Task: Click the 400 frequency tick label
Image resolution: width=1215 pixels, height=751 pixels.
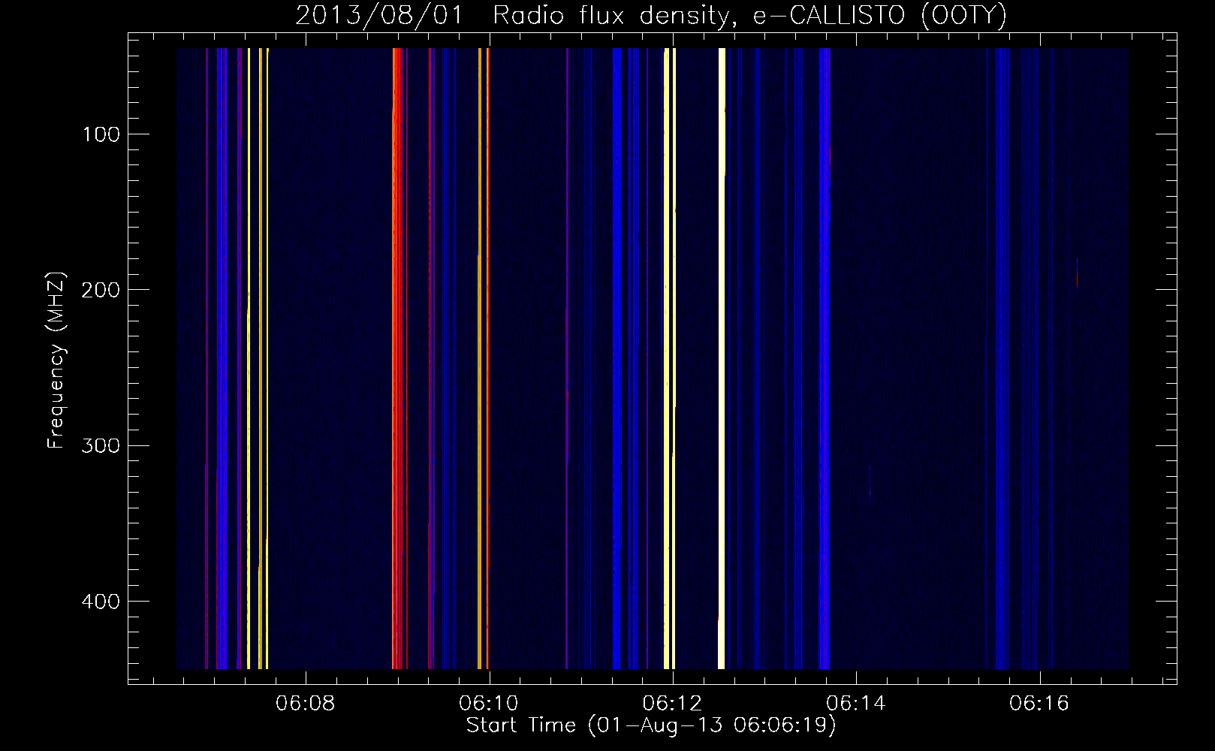Action: tap(100, 602)
